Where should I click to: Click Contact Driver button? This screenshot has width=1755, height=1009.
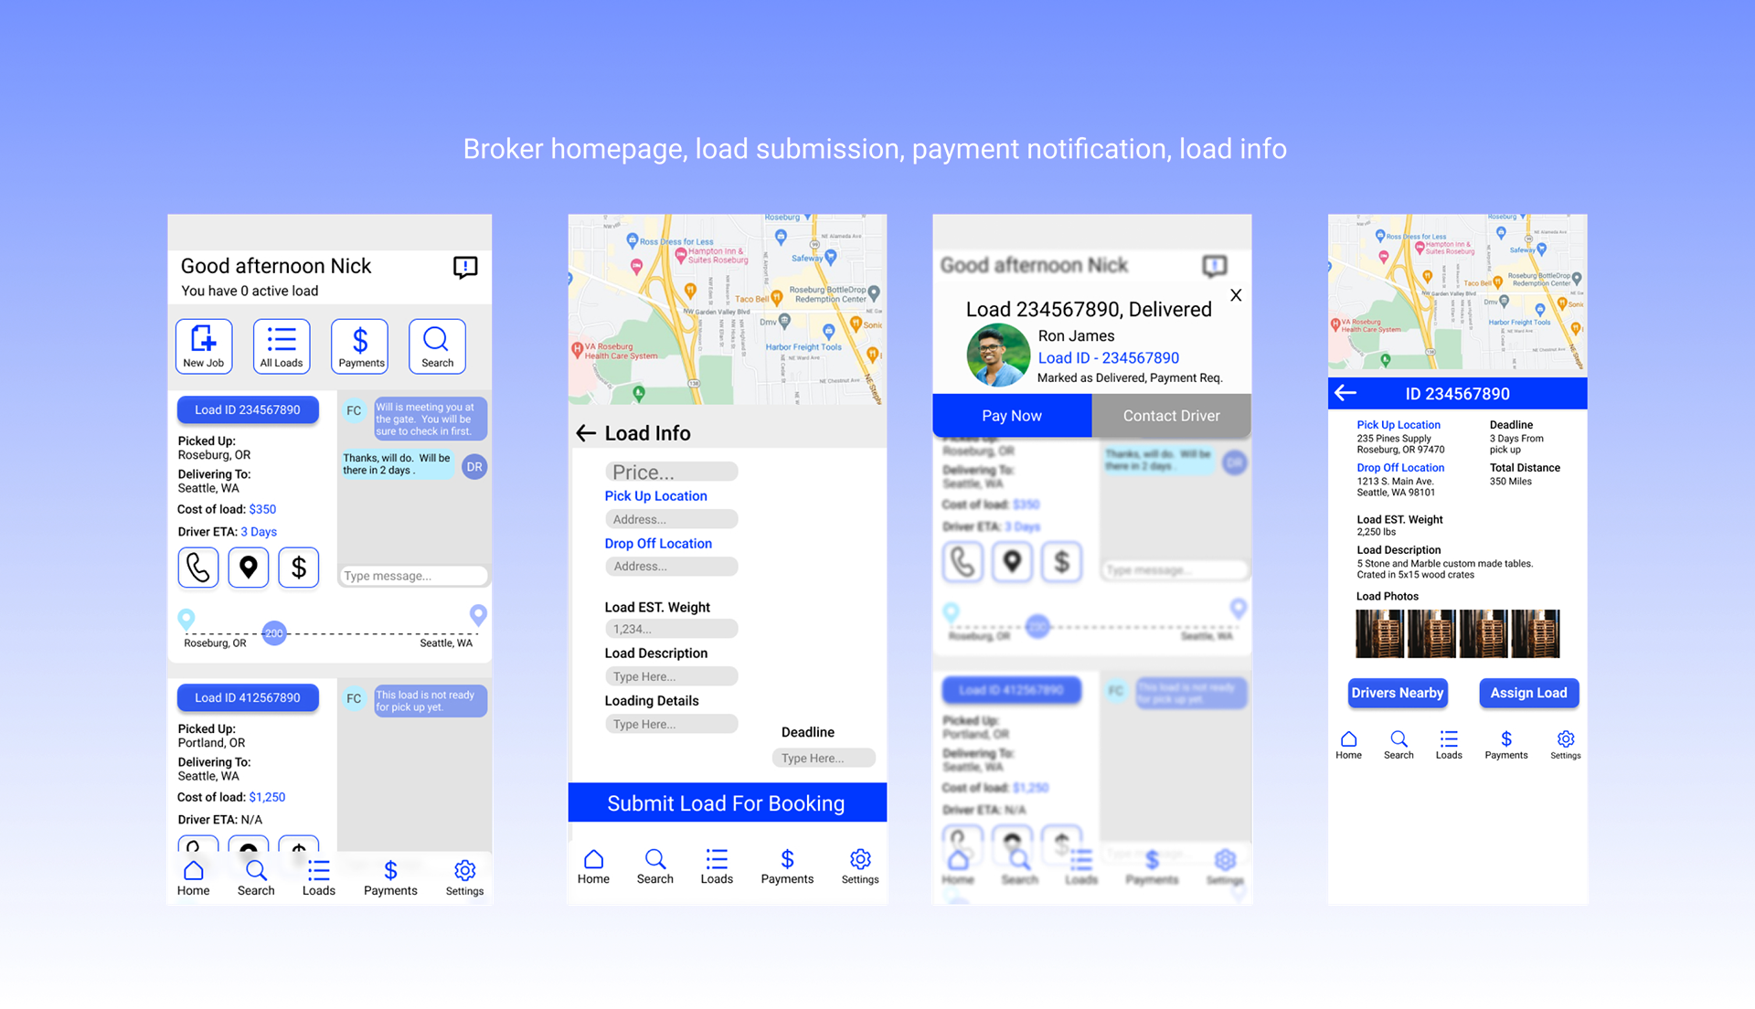click(x=1171, y=416)
